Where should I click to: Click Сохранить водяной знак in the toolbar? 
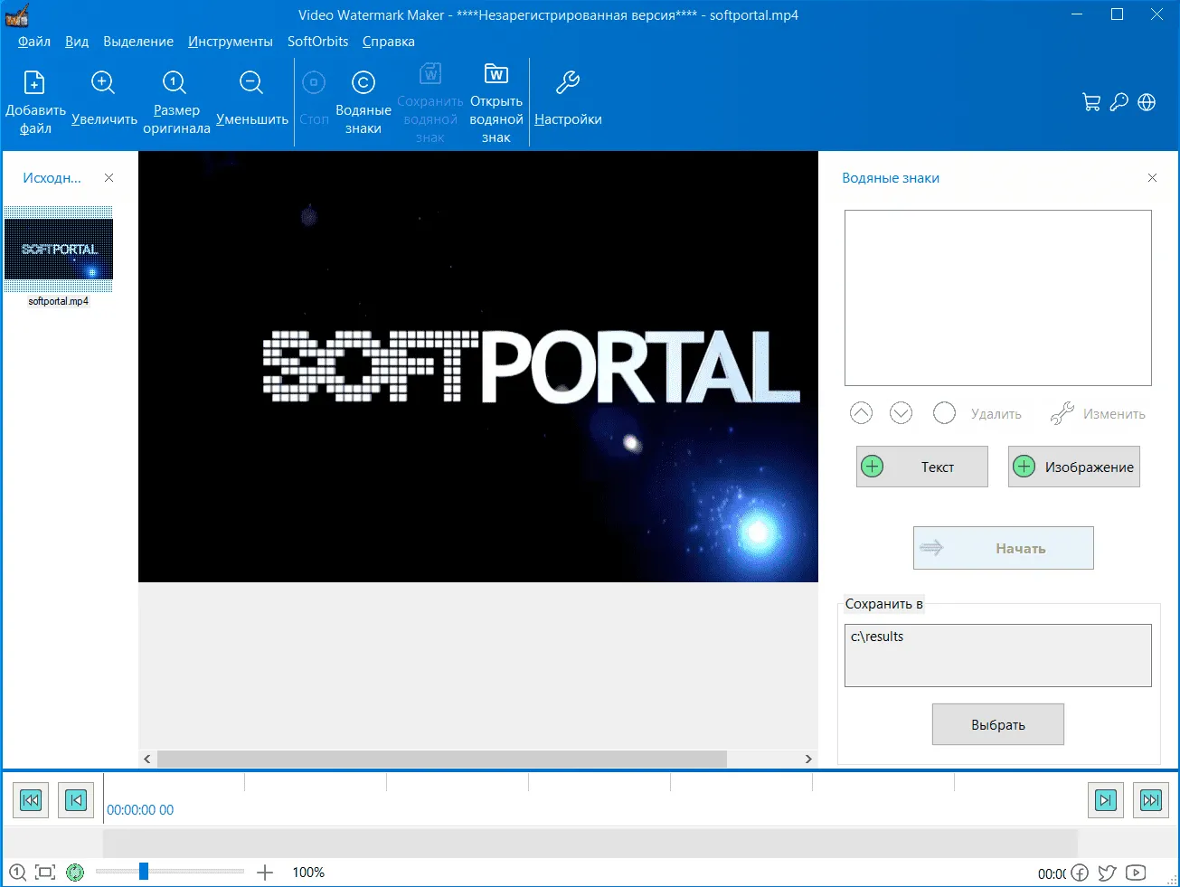pos(430,103)
